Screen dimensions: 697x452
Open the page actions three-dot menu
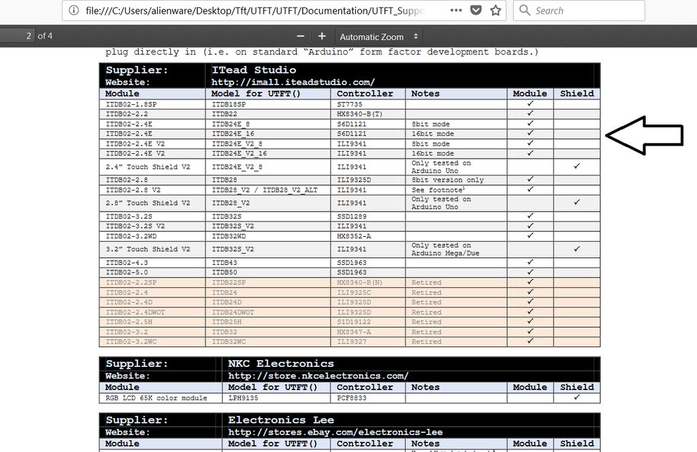click(456, 10)
